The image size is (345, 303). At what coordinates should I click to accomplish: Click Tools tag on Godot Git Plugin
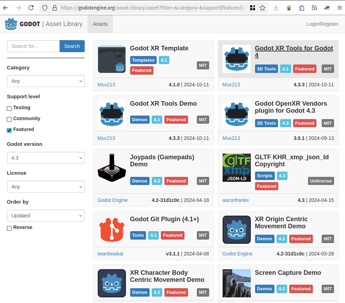pyautogui.click(x=138, y=235)
